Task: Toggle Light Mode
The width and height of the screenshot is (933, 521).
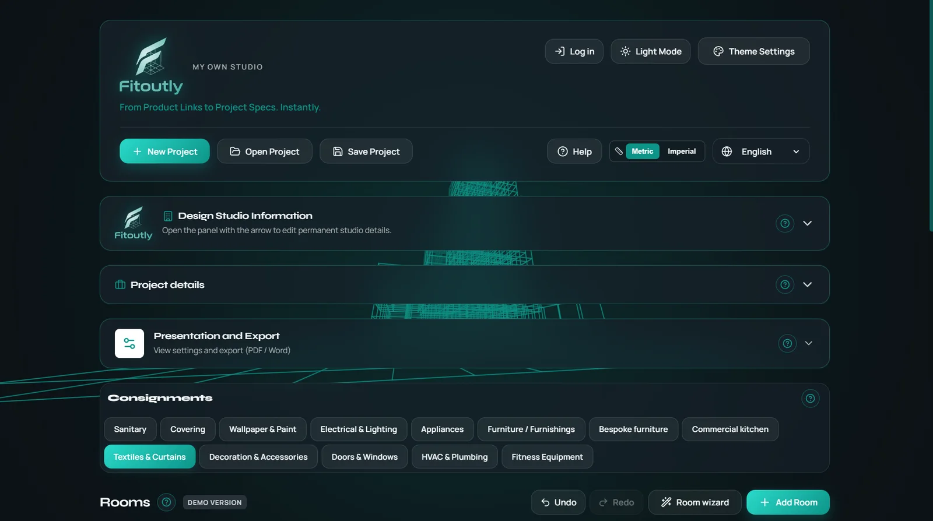Action: click(x=650, y=51)
